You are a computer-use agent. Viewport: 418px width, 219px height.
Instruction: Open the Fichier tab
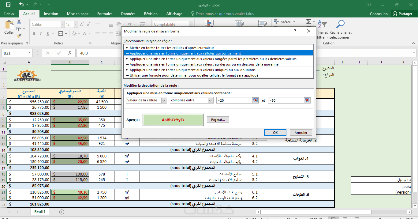click(9, 14)
